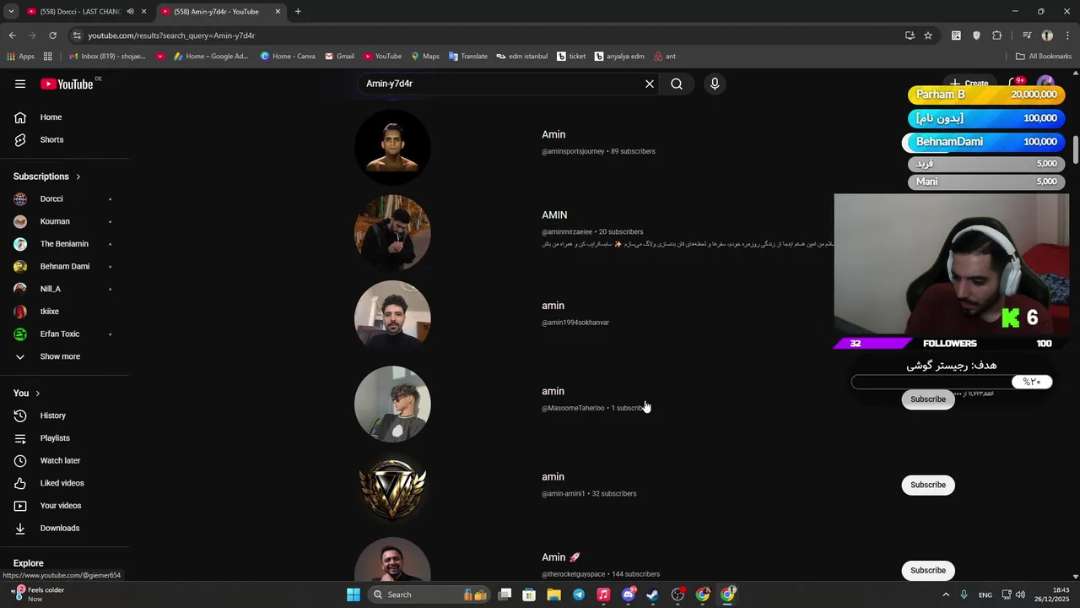The width and height of the screenshot is (1080, 608).
Task: Open Telegram from the taskbar
Action: (x=579, y=594)
